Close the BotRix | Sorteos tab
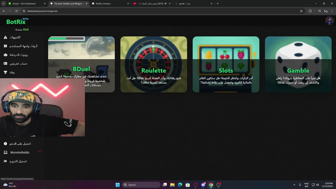The width and height of the screenshot is (336, 189). (128, 4)
